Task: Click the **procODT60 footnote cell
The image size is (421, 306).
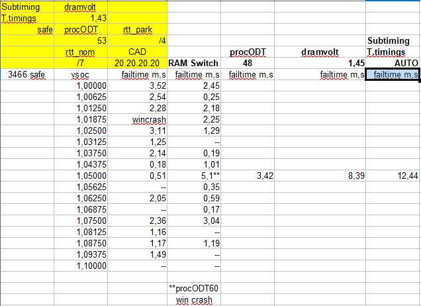Action: [x=194, y=289]
